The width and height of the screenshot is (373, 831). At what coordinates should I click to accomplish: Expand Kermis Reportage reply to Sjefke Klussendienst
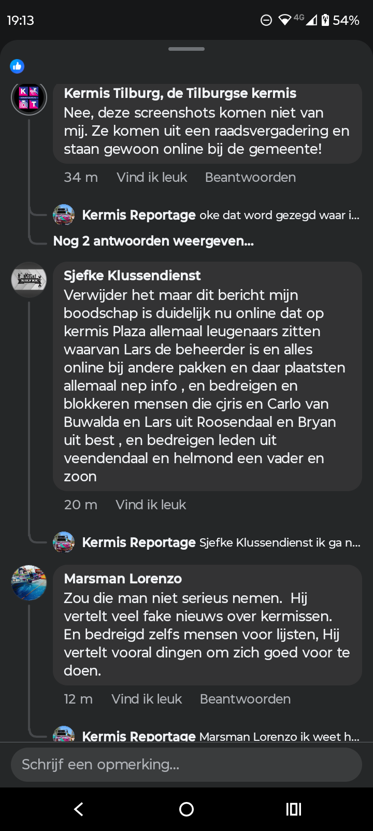tap(221, 542)
